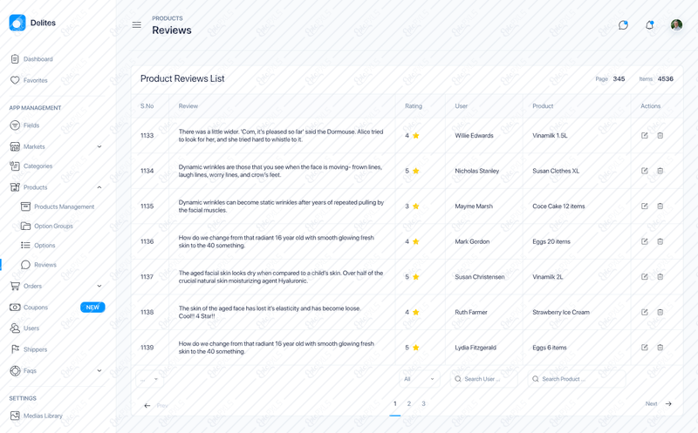The height and width of the screenshot is (433, 698).
Task: Open the All rating filter dropdown
Action: pyautogui.click(x=420, y=379)
